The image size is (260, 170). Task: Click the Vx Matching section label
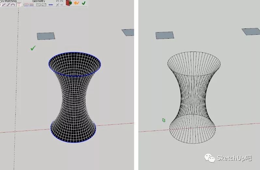point(8,1)
